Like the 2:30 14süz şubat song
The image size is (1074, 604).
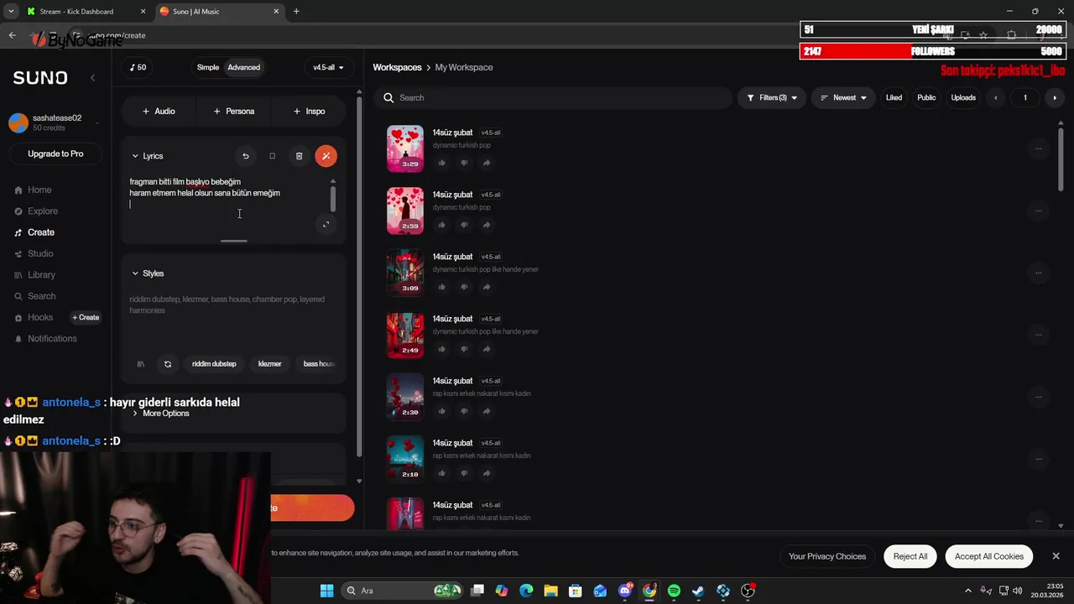[x=441, y=411]
